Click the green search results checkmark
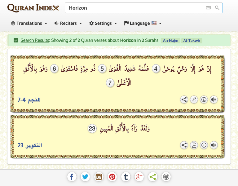Viewport: 238px width, 186px height. click(x=16, y=40)
